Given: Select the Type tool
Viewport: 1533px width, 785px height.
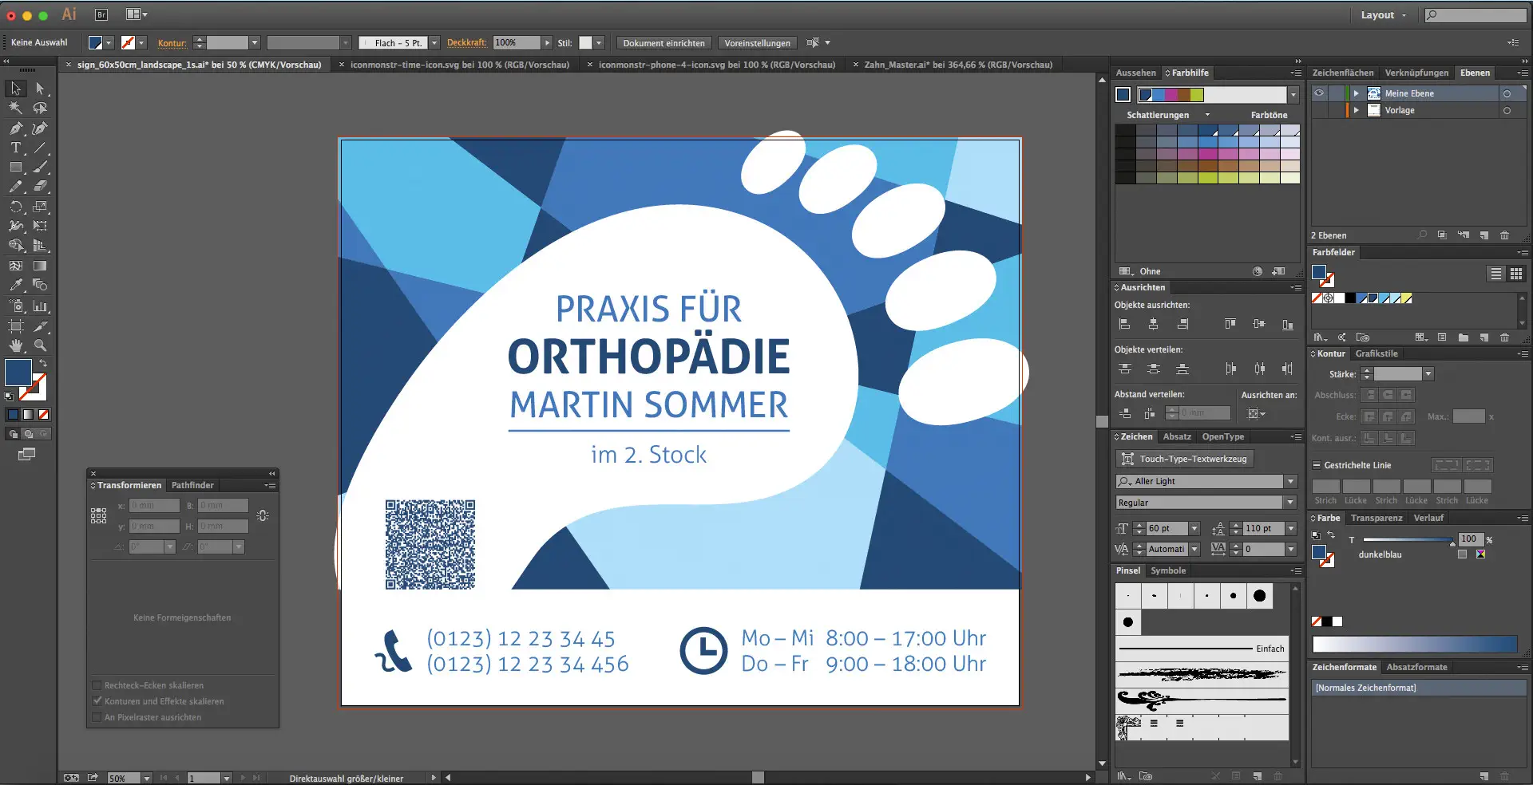Looking at the screenshot, I should tap(14, 148).
